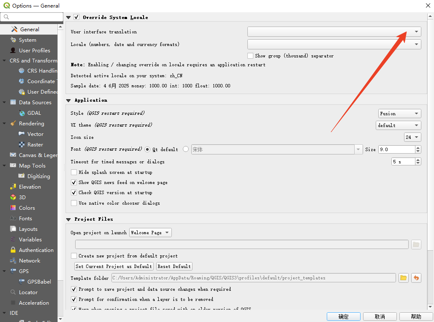Click the orange reset template folder arrow icon
434x322 pixels.
pyautogui.click(x=416, y=278)
